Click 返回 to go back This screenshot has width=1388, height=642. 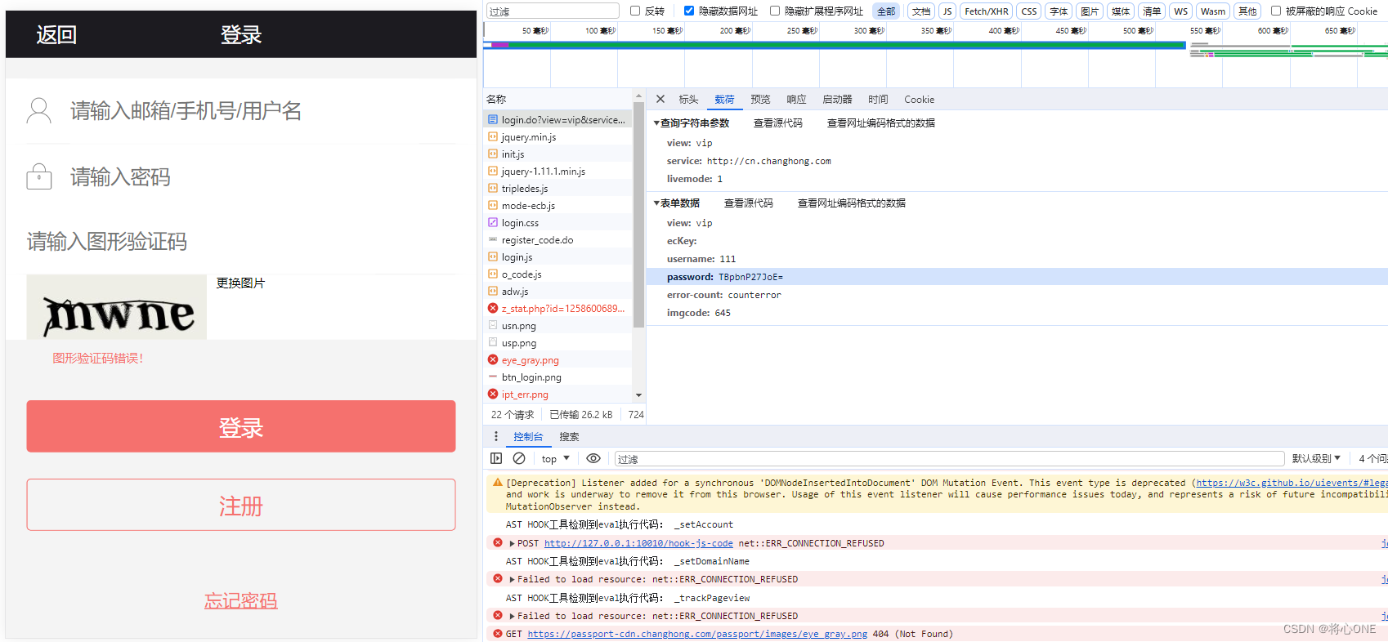56,34
